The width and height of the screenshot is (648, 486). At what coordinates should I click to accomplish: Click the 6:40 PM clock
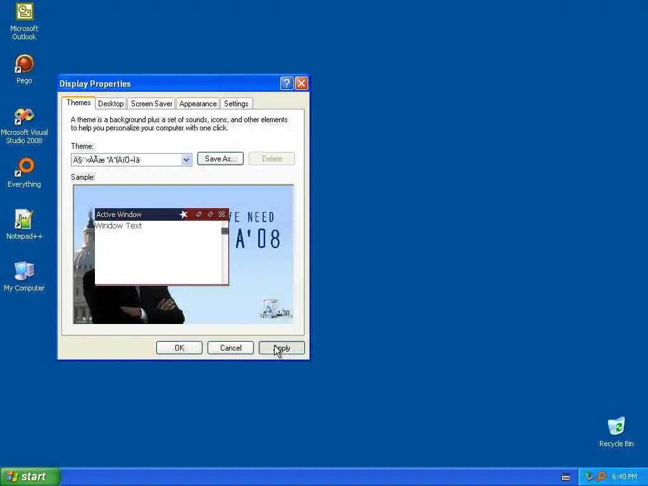625,477
